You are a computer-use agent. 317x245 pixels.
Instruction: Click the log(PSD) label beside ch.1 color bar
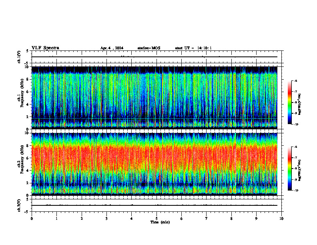(x=299, y=104)
